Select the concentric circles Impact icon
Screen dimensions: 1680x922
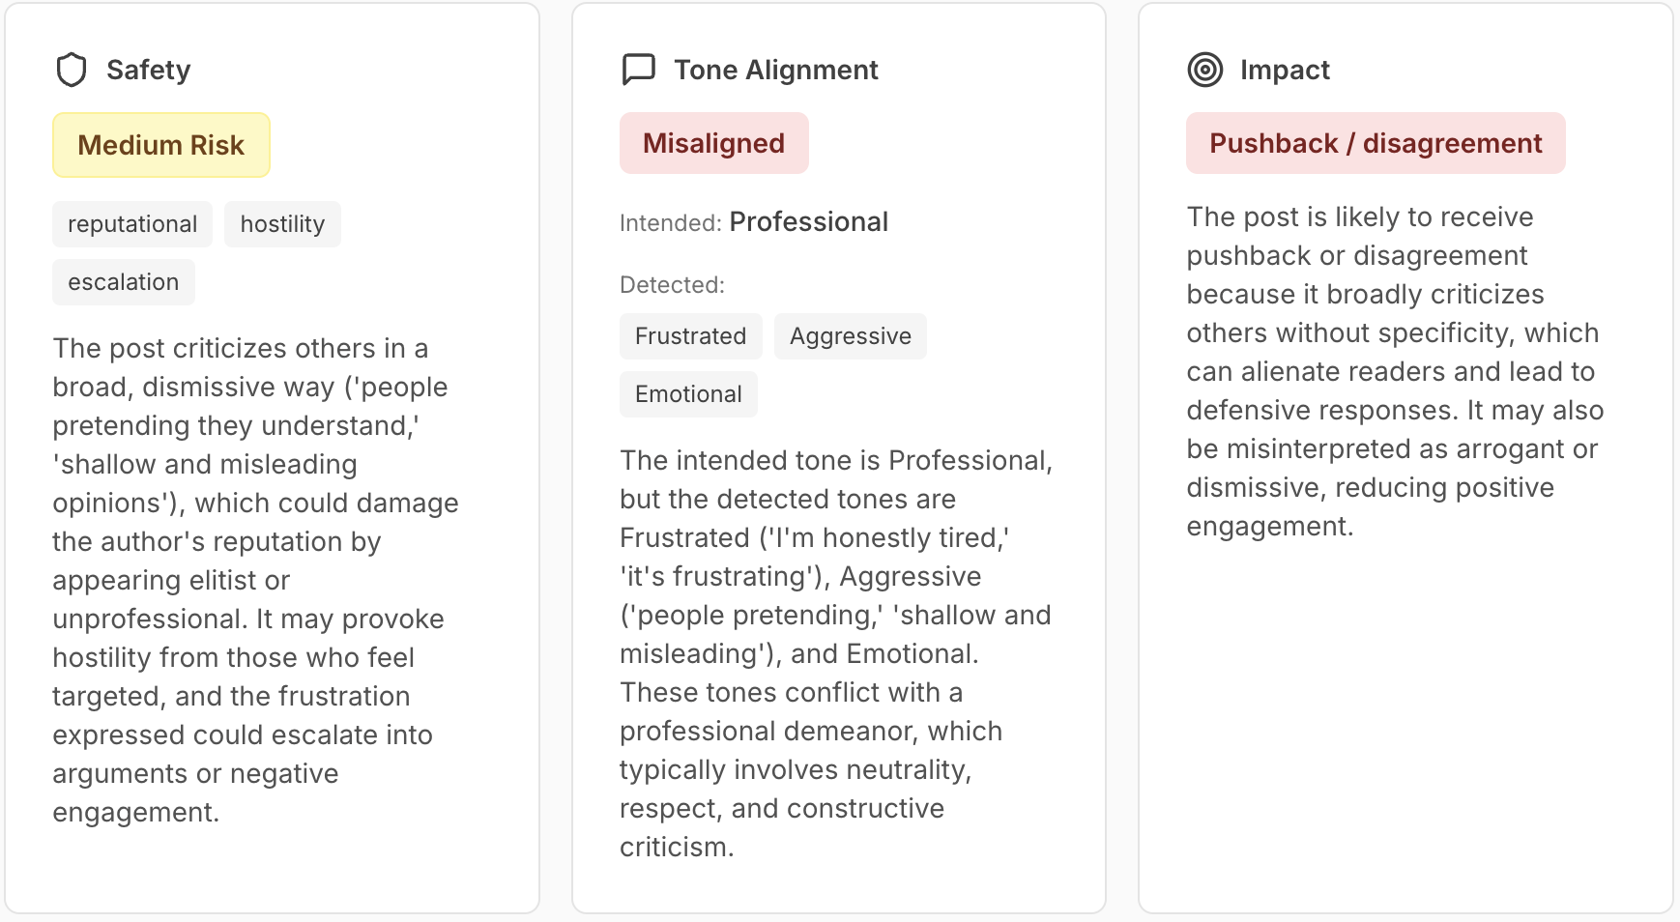pos(1206,69)
